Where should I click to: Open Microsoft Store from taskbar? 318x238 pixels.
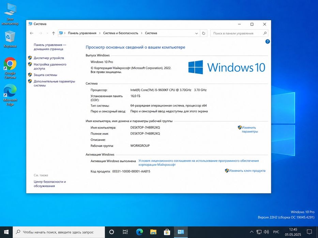pyautogui.click(x=167, y=232)
